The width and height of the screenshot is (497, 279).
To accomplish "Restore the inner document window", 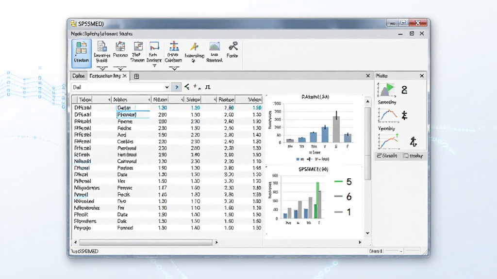I will (x=412, y=33).
